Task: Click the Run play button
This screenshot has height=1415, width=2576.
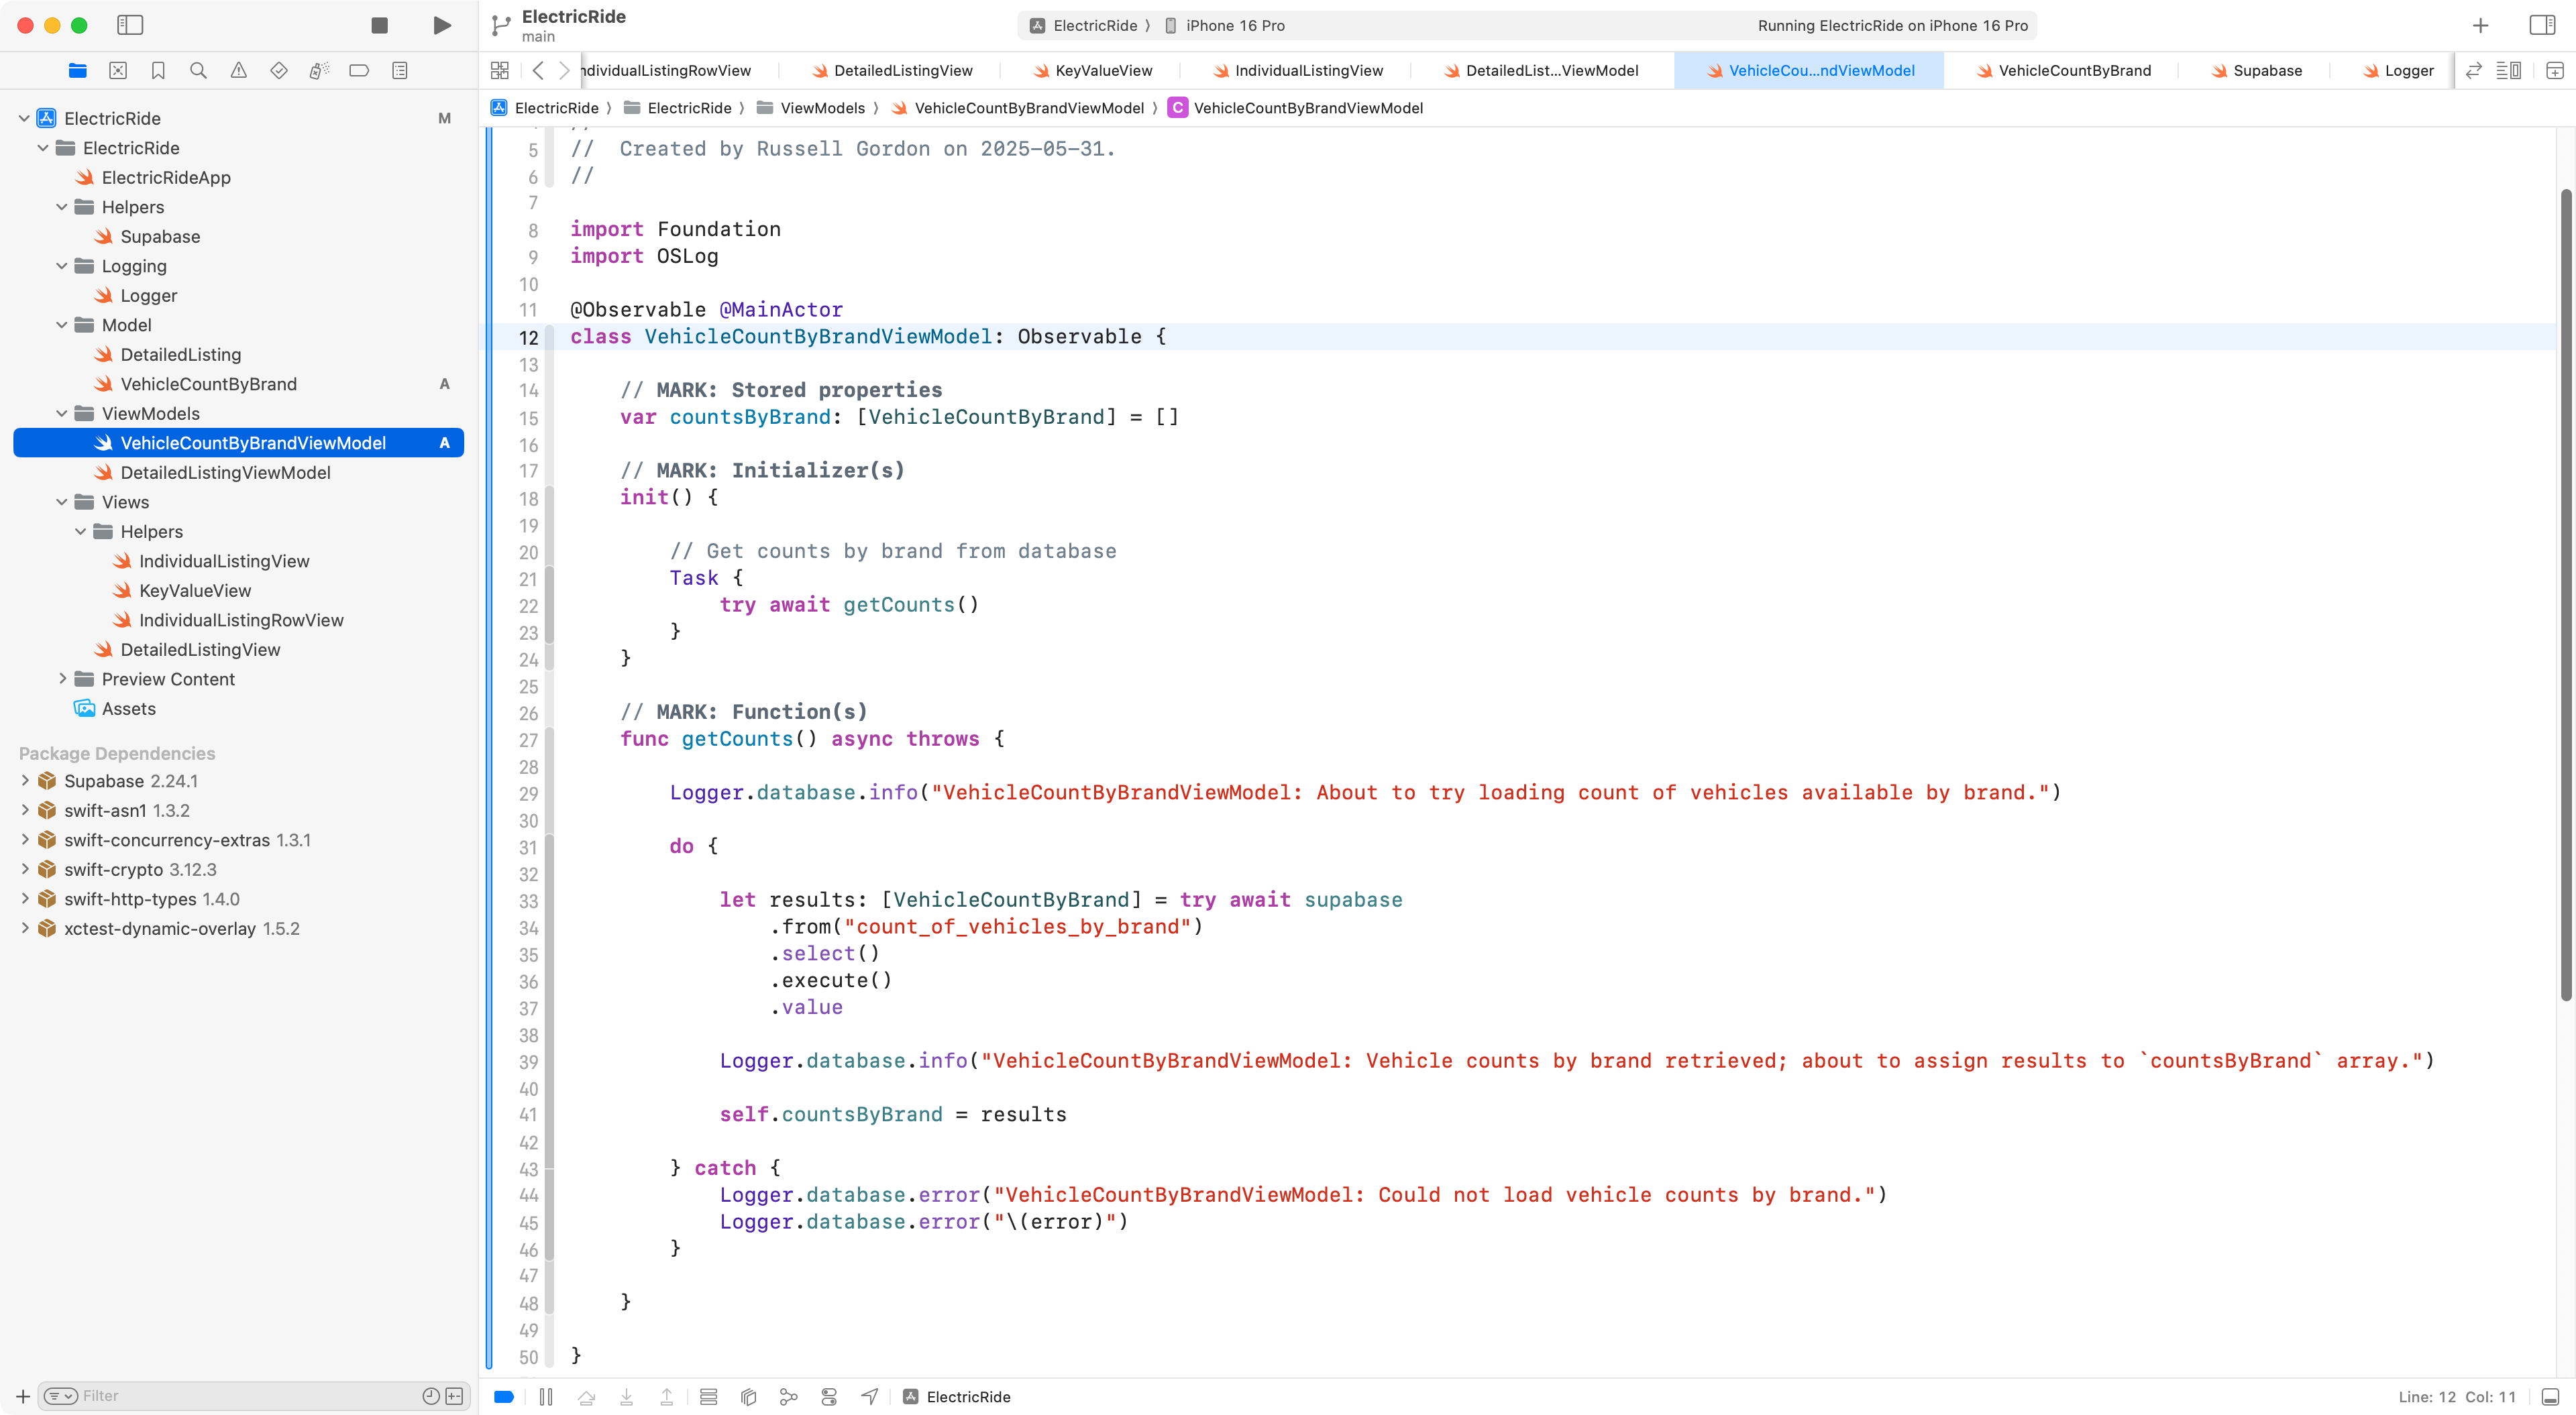Action: 441,25
